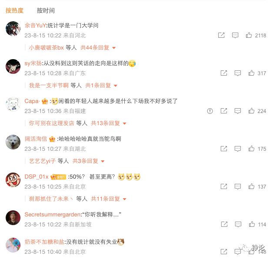Image resolution: width=273 pixels, height=259 pixels.
Task: Share 阔活洵信's ostrich comment
Action: [224, 149]
